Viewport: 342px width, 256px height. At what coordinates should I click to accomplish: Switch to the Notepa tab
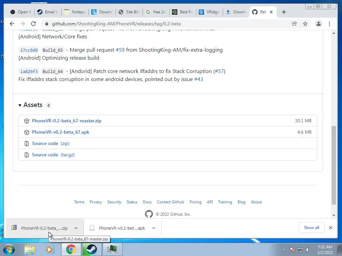click(x=75, y=12)
